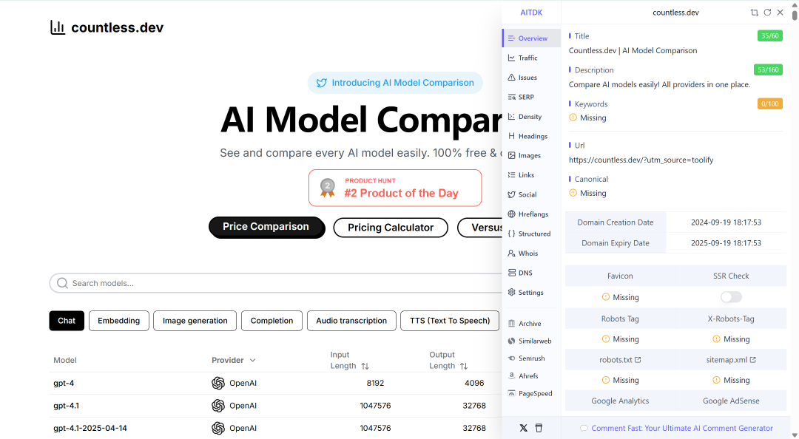The width and height of the screenshot is (799, 439).
Task: Click the crop icon in the AITDK header
Action: (x=754, y=13)
